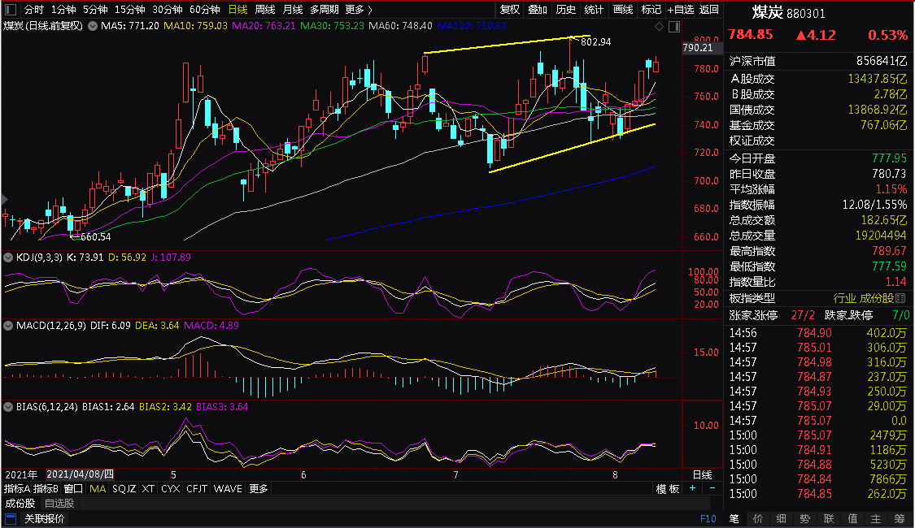The width and height of the screenshot is (915, 528).
Task: Select the MA indicator tab
Action: point(98,488)
